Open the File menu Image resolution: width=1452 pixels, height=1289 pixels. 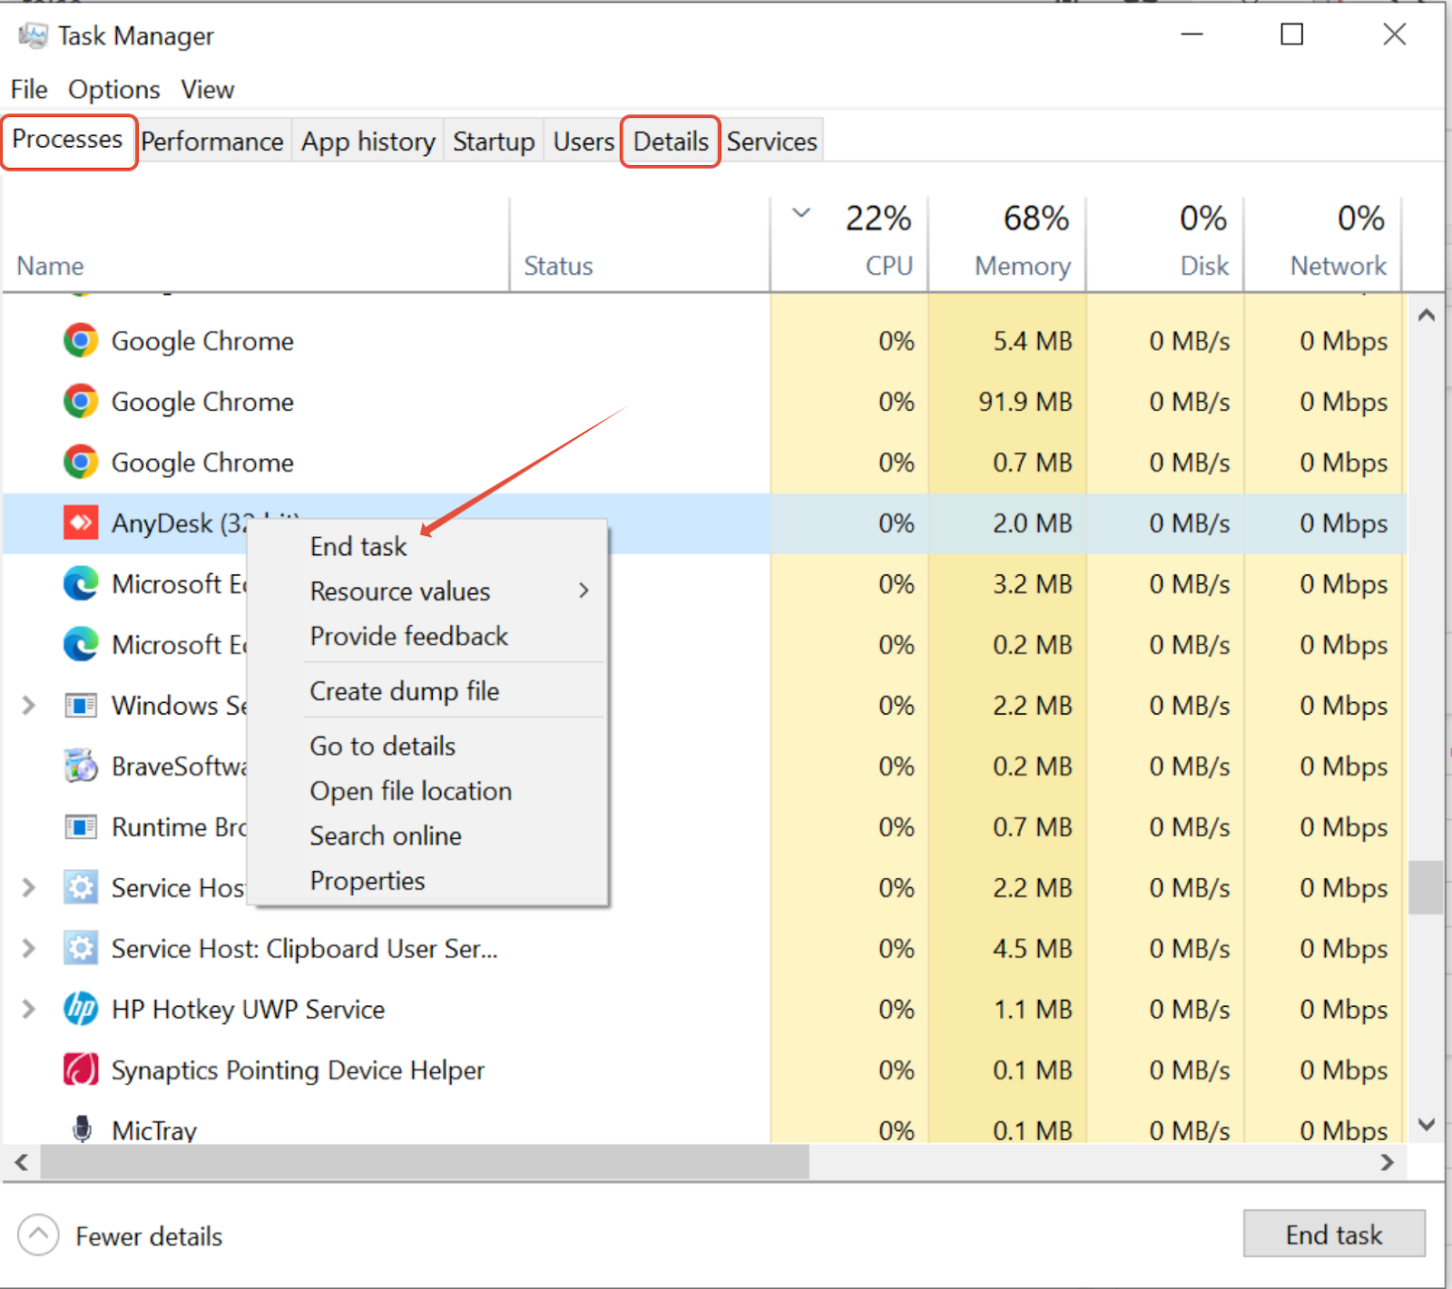29,90
